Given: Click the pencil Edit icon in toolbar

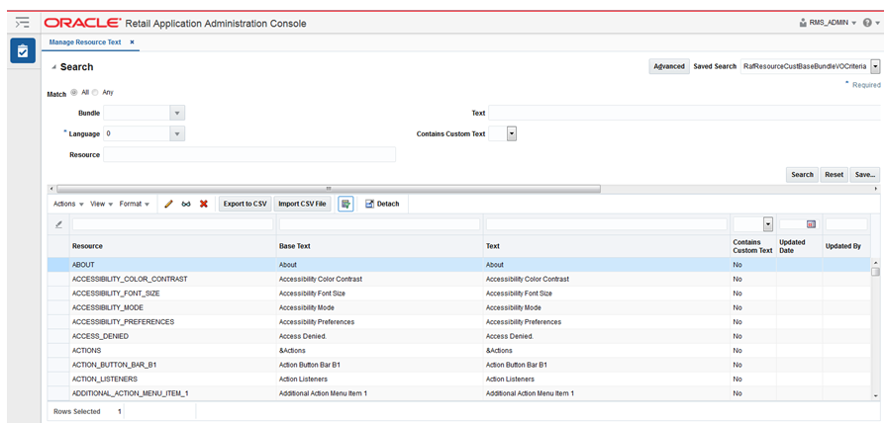Looking at the screenshot, I should [x=168, y=204].
